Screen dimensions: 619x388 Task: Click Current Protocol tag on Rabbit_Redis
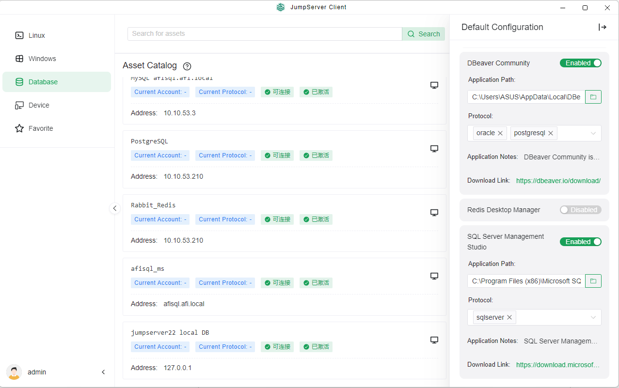point(225,219)
